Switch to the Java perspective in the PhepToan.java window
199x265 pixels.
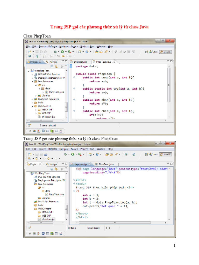tap(153, 52)
